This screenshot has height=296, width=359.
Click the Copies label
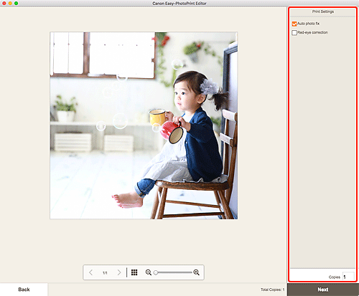(335, 277)
